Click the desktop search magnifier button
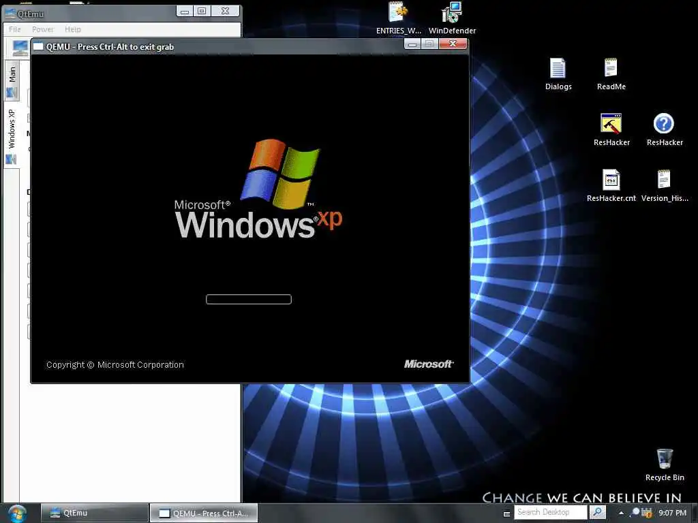 click(597, 512)
